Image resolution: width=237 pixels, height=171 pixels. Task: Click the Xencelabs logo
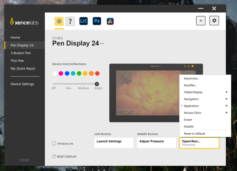point(24,21)
